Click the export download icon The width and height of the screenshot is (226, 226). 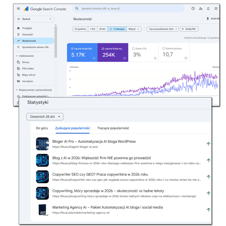[x=208, y=19]
